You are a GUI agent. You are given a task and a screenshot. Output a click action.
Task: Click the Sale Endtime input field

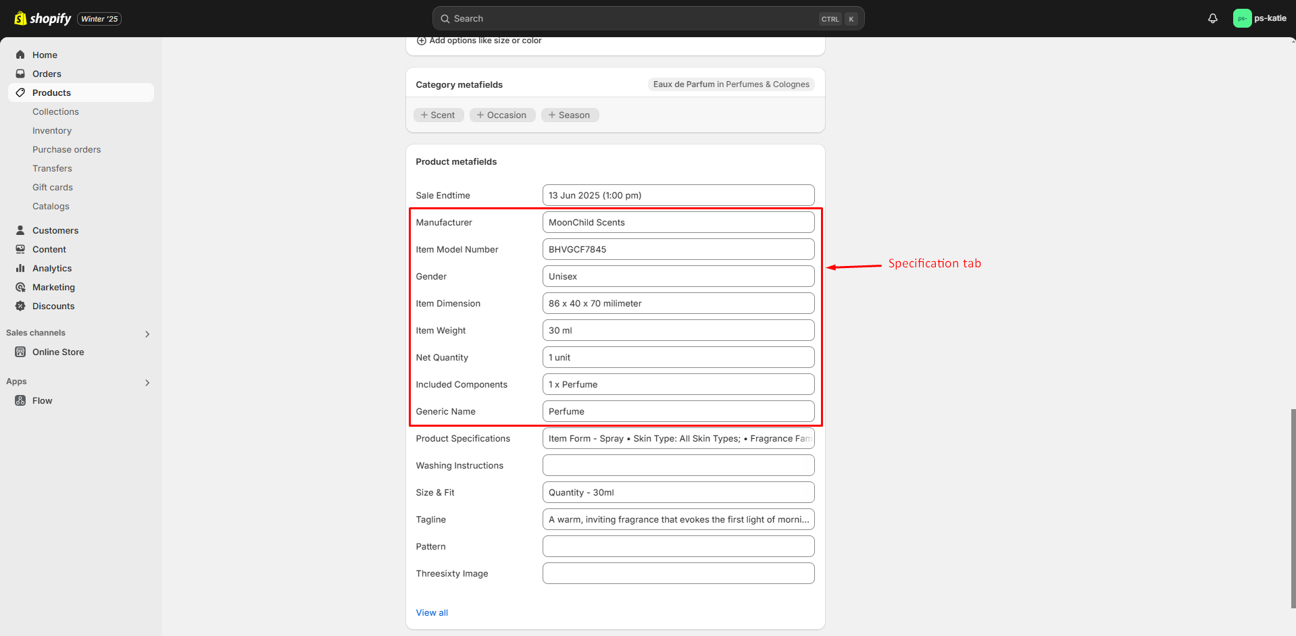[x=678, y=195]
